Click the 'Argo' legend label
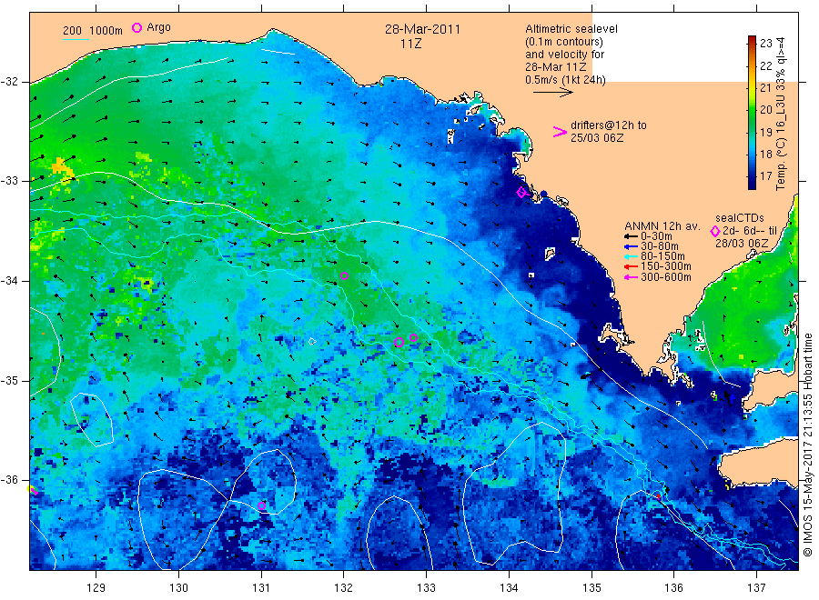 (x=158, y=27)
